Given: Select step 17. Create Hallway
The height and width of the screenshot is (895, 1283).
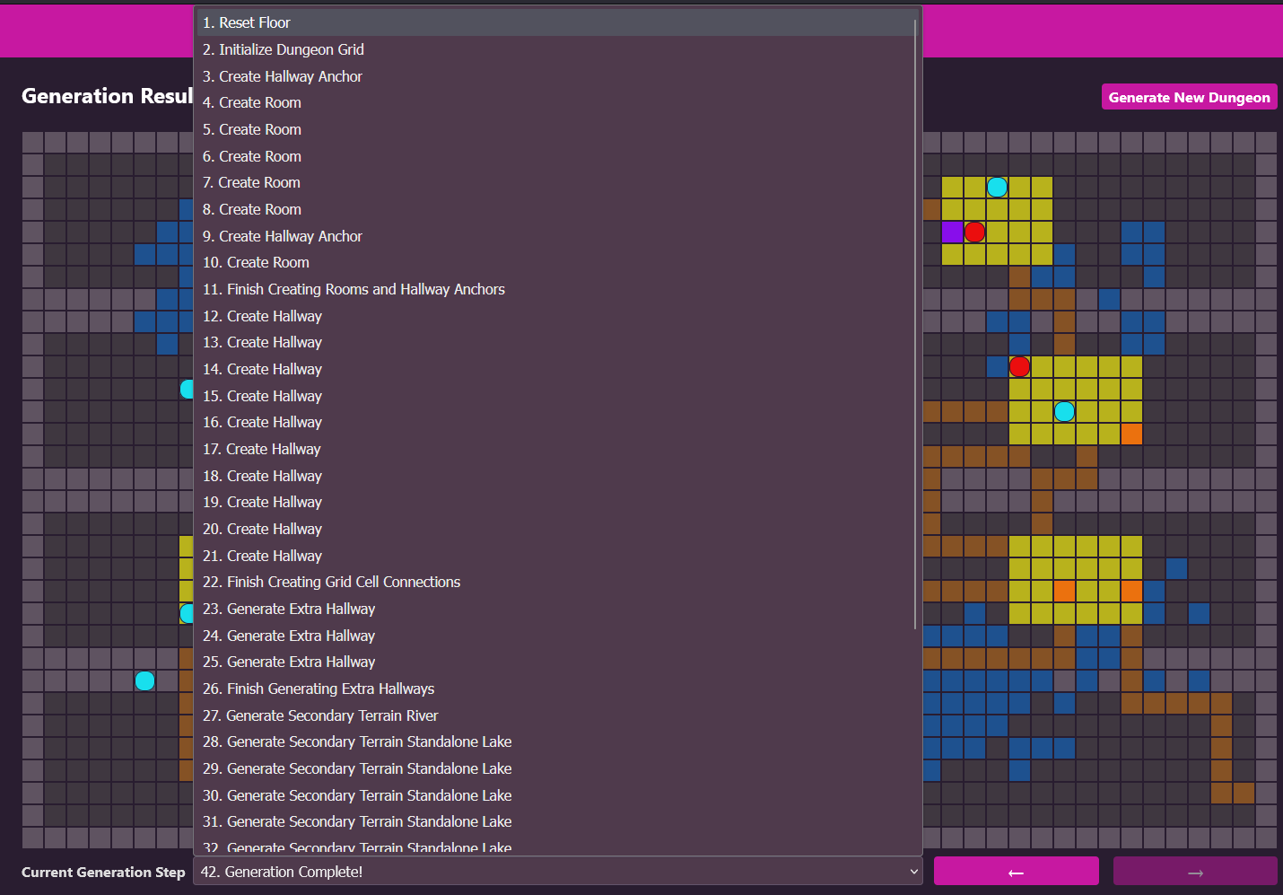Looking at the screenshot, I should coord(556,449).
